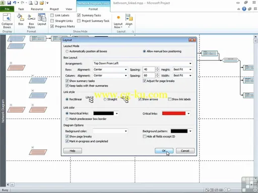Toggle Mark in-progress and completed

coord(67,141)
